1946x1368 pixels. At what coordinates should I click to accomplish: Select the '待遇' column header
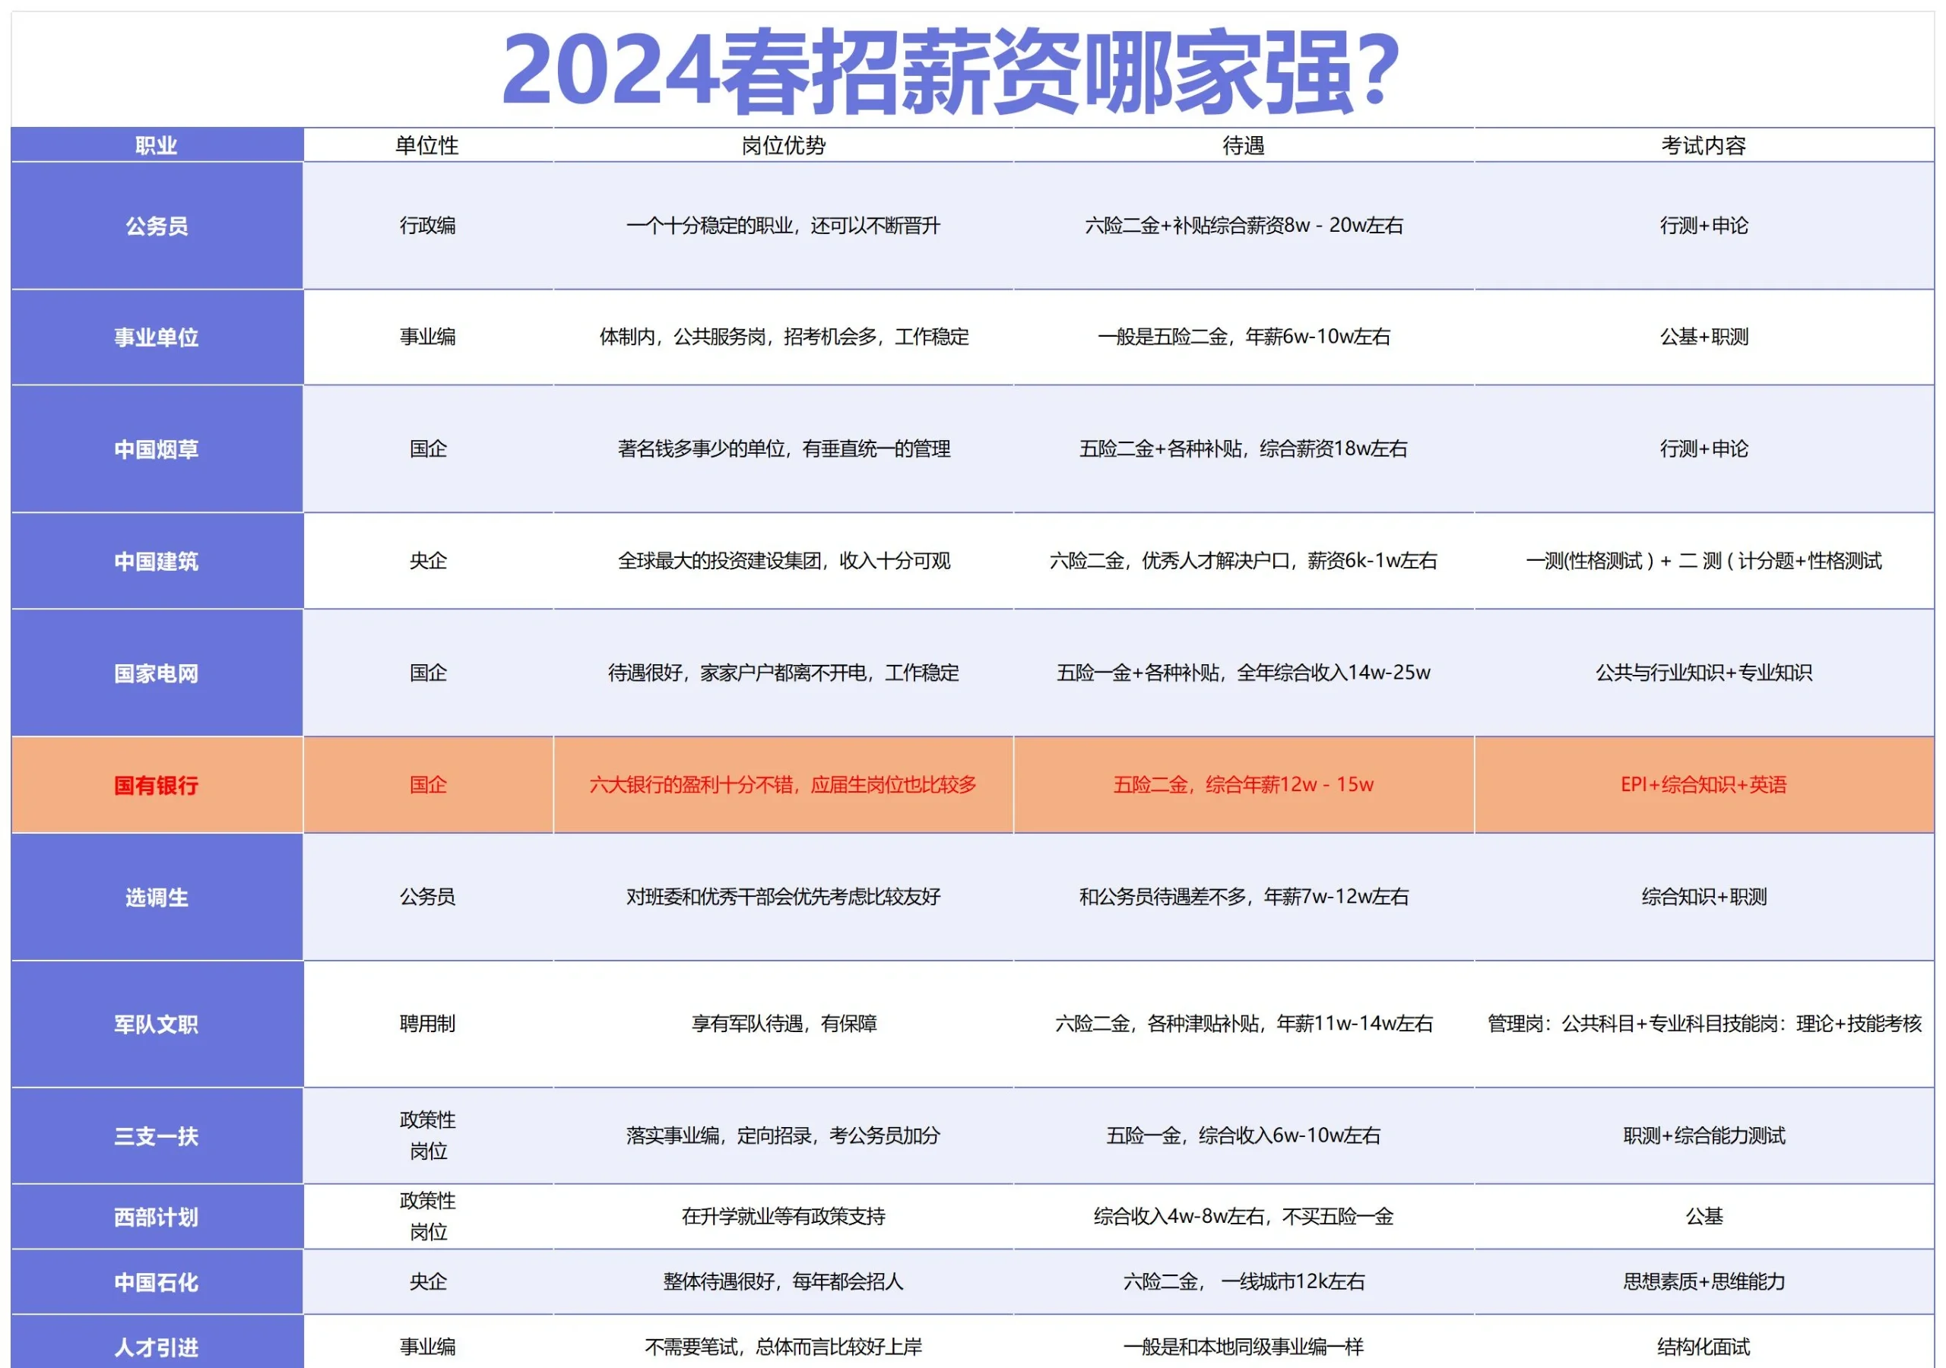pyautogui.click(x=1244, y=146)
